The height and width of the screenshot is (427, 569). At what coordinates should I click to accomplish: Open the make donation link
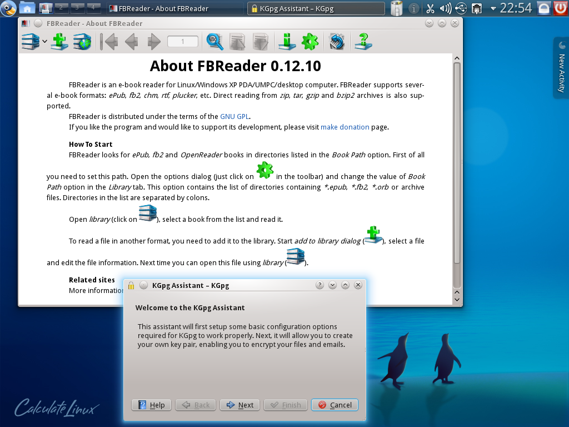(345, 127)
